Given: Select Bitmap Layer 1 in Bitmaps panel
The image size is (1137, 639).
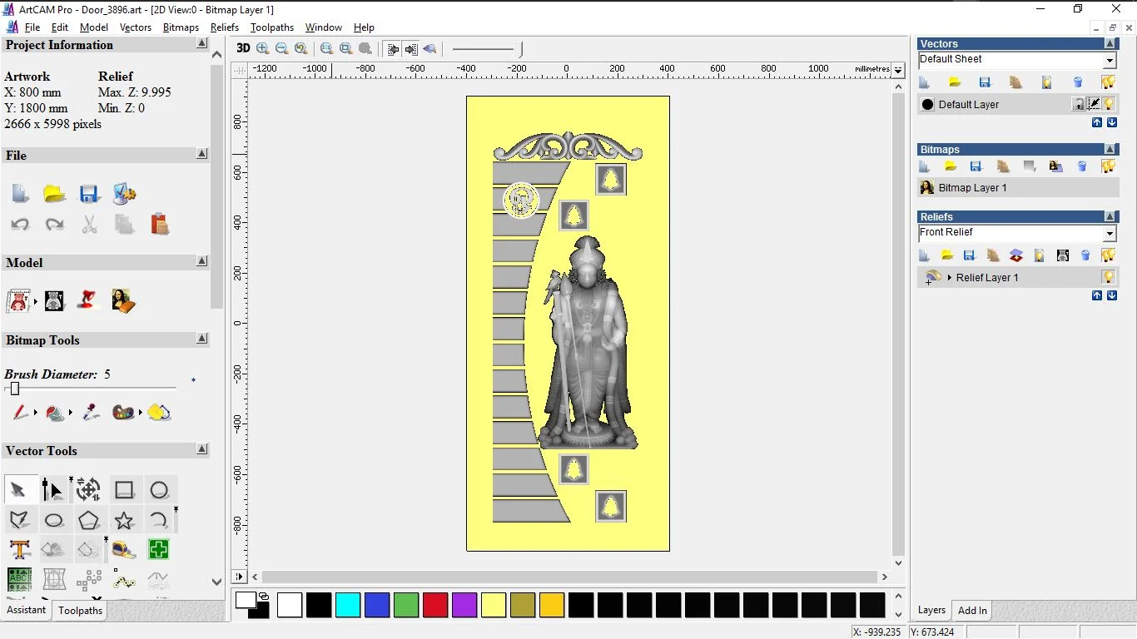Looking at the screenshot, I should [x=972, y=188].
